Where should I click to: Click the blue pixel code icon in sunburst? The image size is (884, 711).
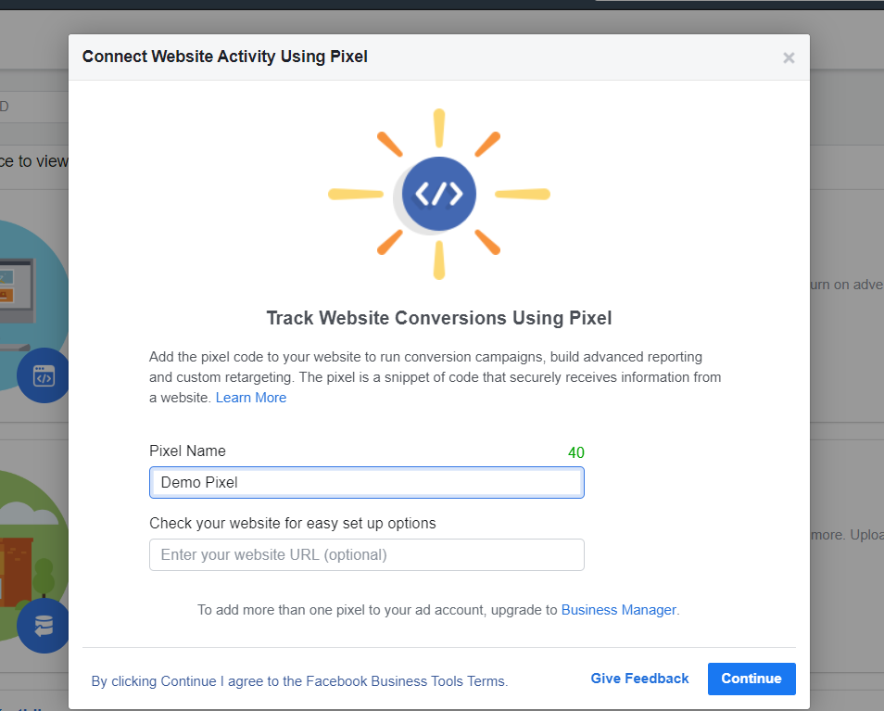point(438,194)
